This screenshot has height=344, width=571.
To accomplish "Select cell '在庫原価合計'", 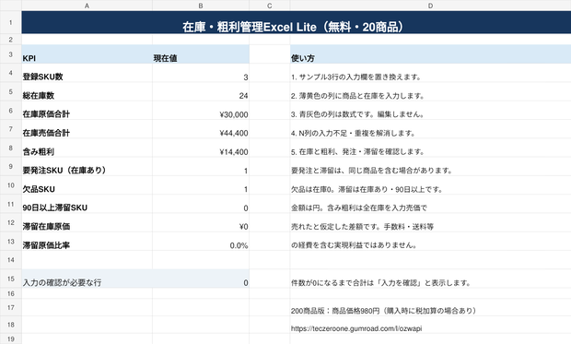I will (x=87, y=111).
